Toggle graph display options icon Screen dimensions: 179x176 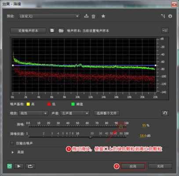(165, 30)
